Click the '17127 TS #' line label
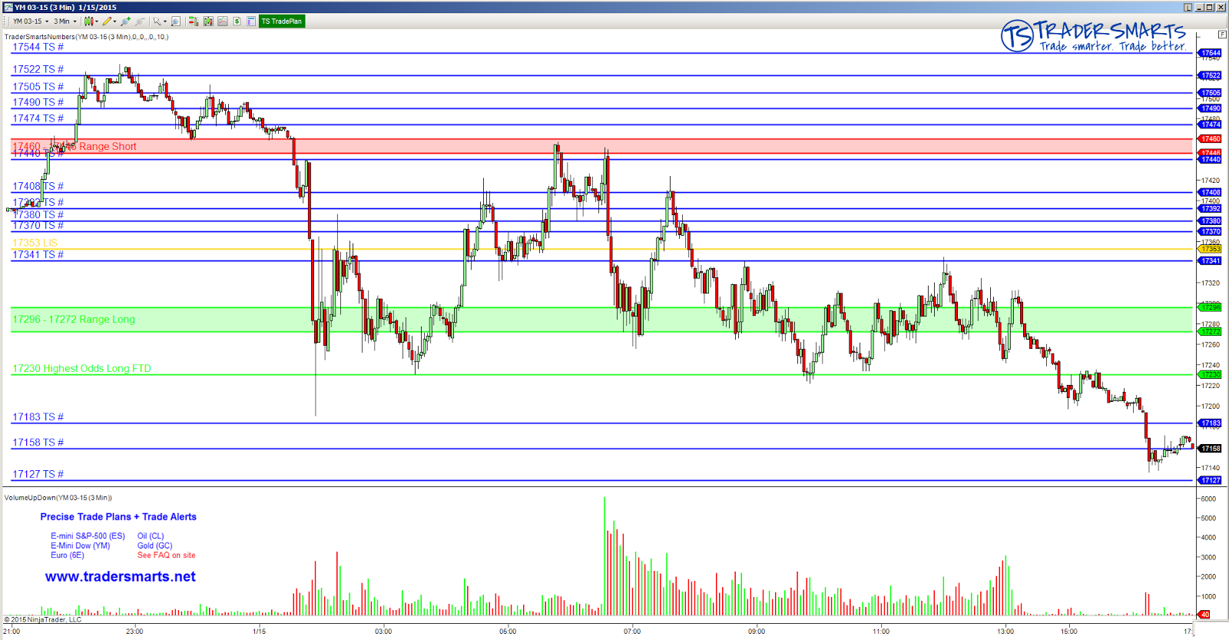This screenshot has width=1229, height=640. [x=38, y=474]
